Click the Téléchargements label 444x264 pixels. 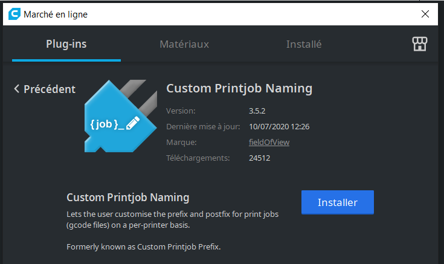click(x=198, y=158)
